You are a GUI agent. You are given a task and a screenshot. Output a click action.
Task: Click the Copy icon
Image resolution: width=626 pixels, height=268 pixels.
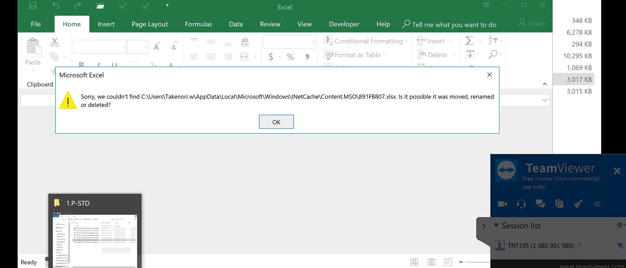click(x=54, y=56)
